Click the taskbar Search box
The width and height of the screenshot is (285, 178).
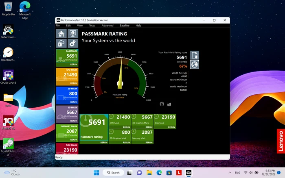click(x=113, y=173)
